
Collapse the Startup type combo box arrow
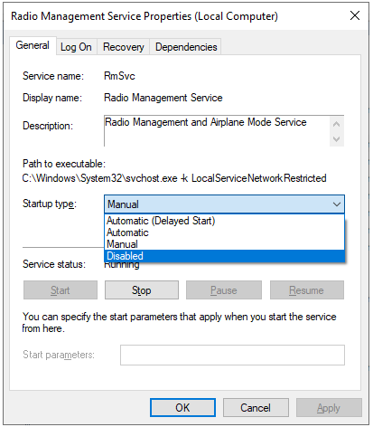click(337, 204)
